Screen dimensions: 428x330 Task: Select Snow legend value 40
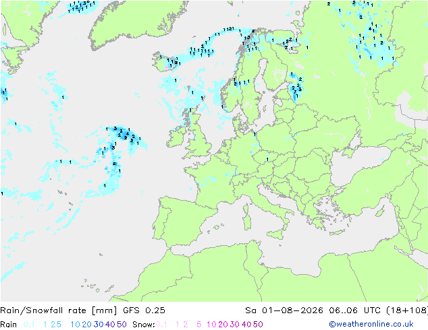(x=246, y=325)
